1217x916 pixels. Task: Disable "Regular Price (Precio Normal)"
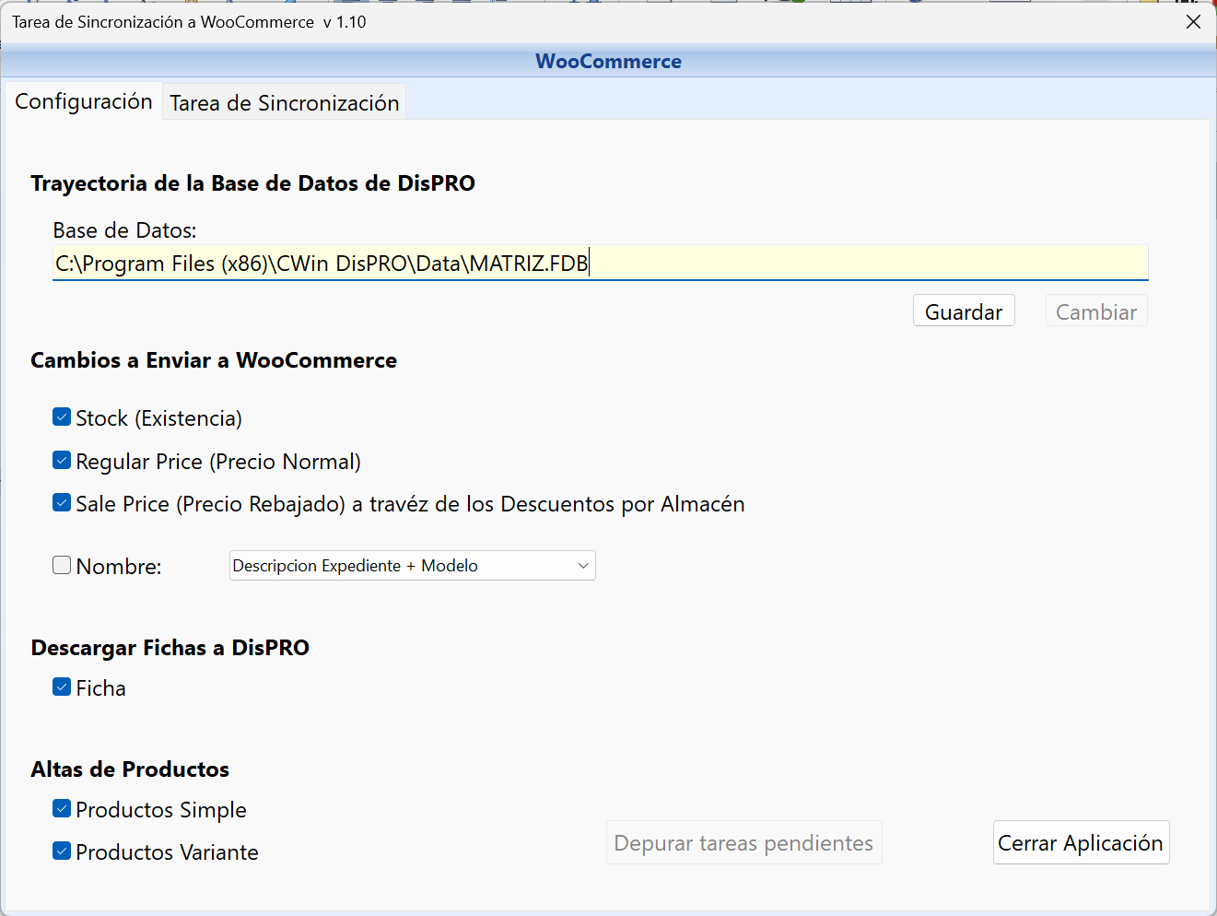click(62, 460)
